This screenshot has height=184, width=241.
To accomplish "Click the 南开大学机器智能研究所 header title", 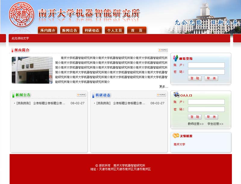I will pyautogui.click(x=89, y=13).
